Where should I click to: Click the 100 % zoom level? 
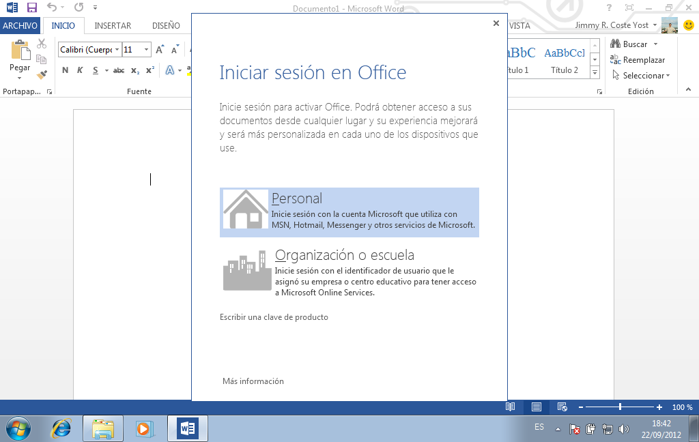682,407
